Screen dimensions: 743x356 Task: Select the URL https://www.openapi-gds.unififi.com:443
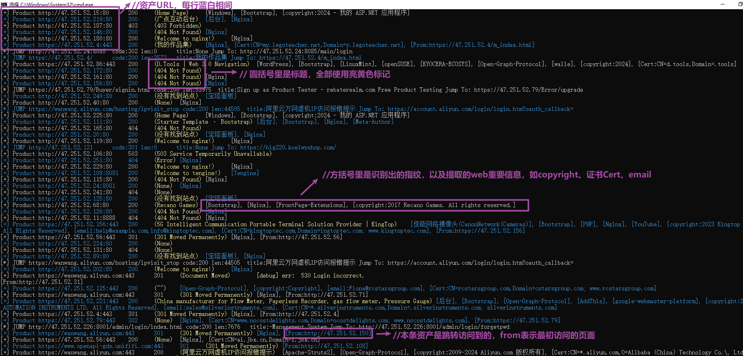pos(101,346)
